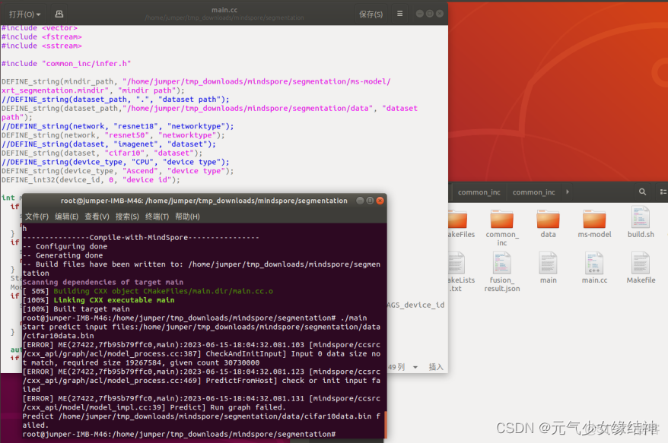The height and width of the screenshot is (443, 668).
Task: Click the 'Configuring done' terminal line
Action: coord(65,246)
